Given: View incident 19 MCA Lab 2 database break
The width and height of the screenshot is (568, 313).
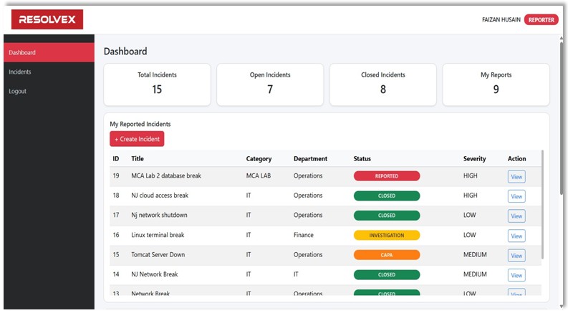Looking at the screenshot, I should pos(516,177).
